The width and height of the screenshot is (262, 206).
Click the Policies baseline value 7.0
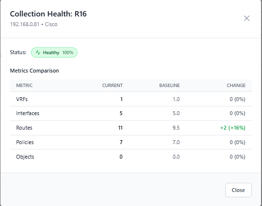(x=176, y=142)
